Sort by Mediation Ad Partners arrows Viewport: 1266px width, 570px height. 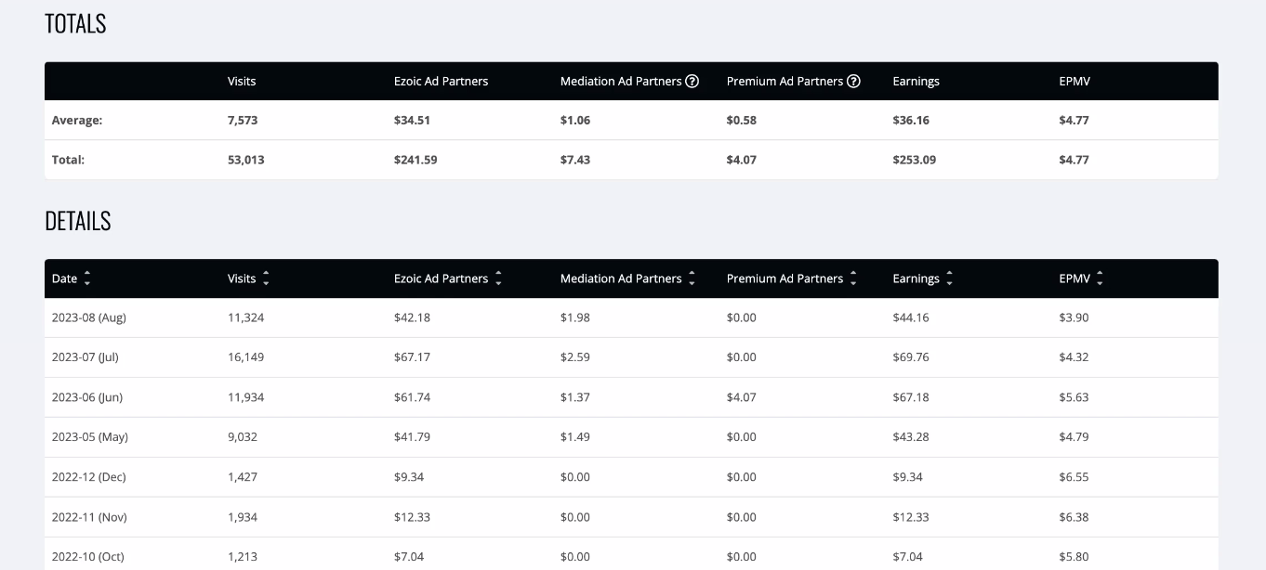[x=692, y=279]
